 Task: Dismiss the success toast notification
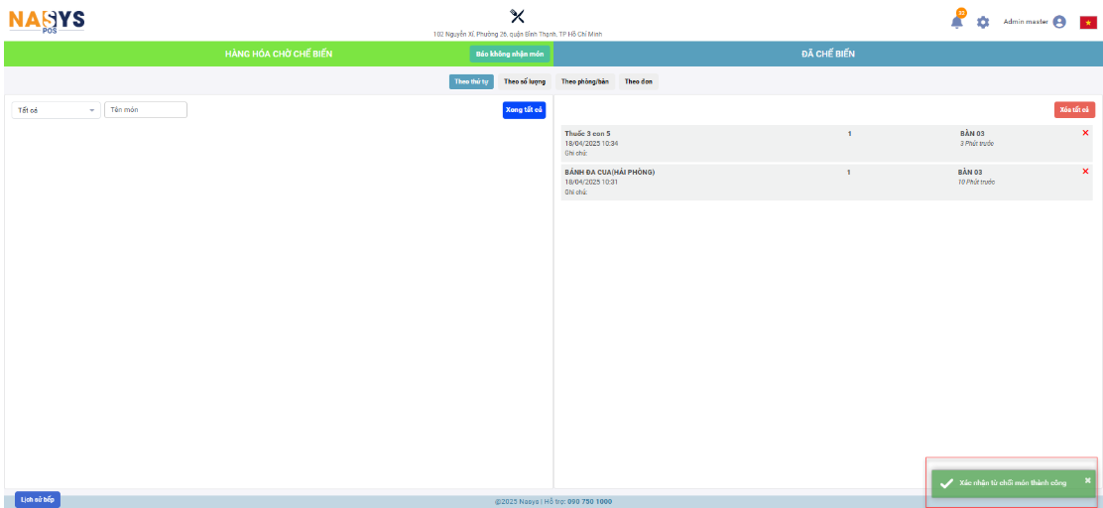click(x=1087, y=480)
